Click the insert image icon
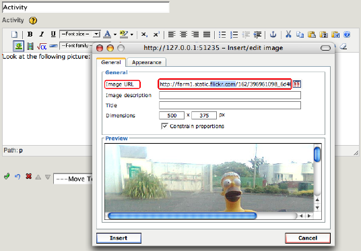This screenshot has height=251, width=361. coord(18,46)
